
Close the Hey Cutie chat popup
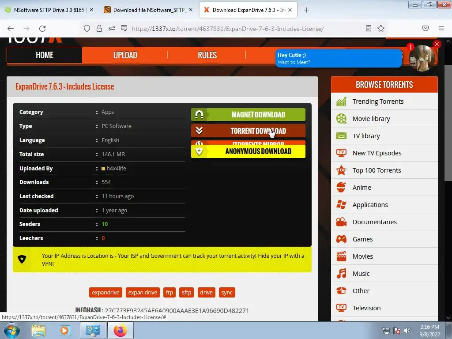tap(437, 44)
